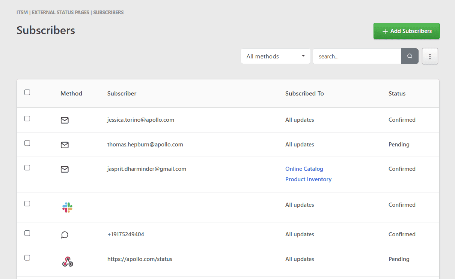Check the box for +19175249404 subscriber
Image resolution: width=455 pixels, height=279 pixels.
27,233
